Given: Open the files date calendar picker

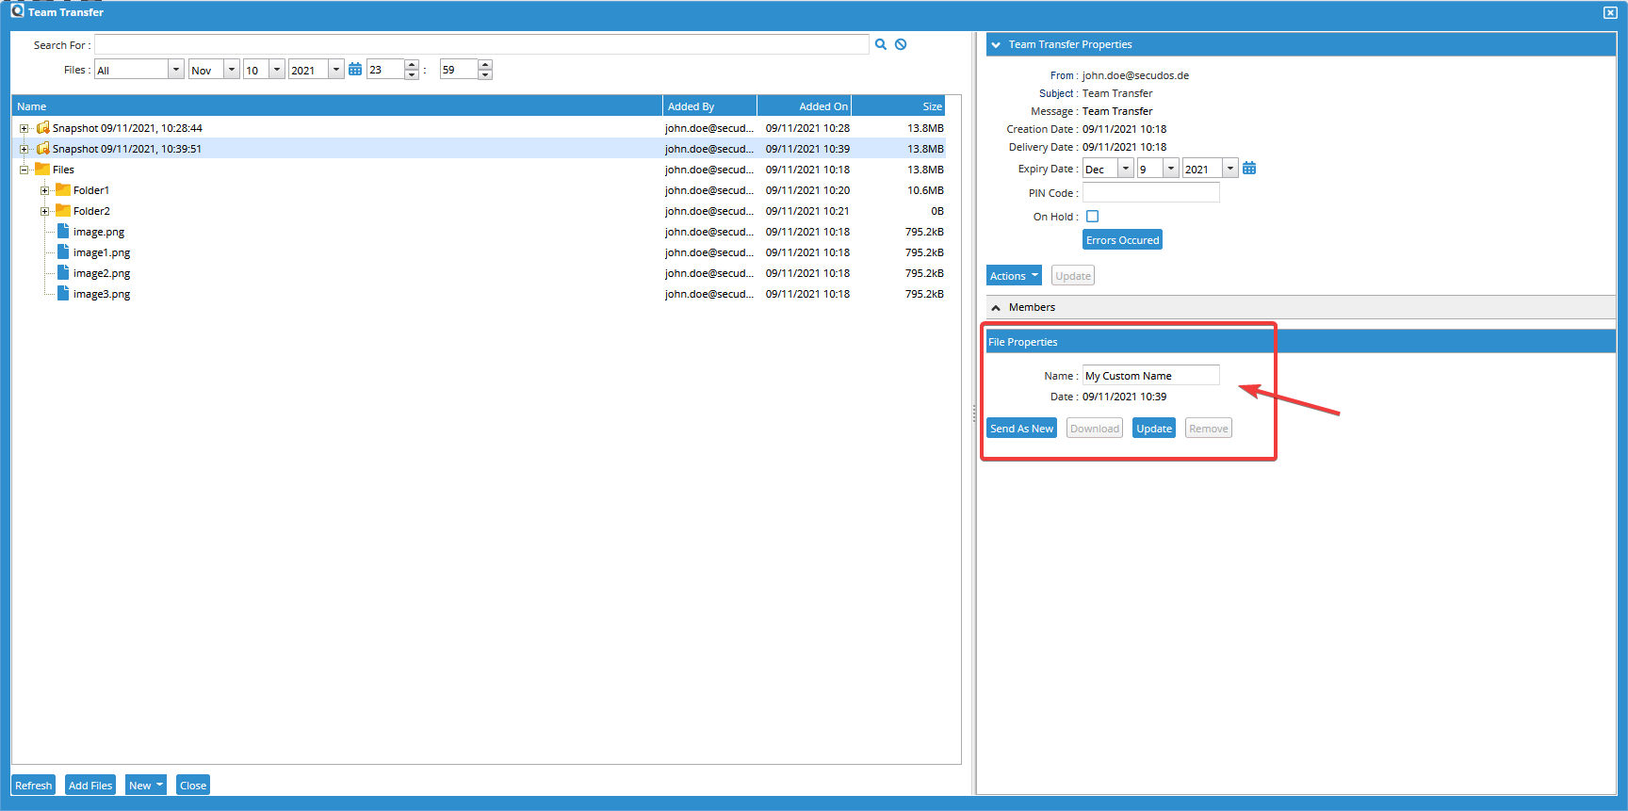Looking at the screenshot, I should pyautogui.click(x=355, y=69).
